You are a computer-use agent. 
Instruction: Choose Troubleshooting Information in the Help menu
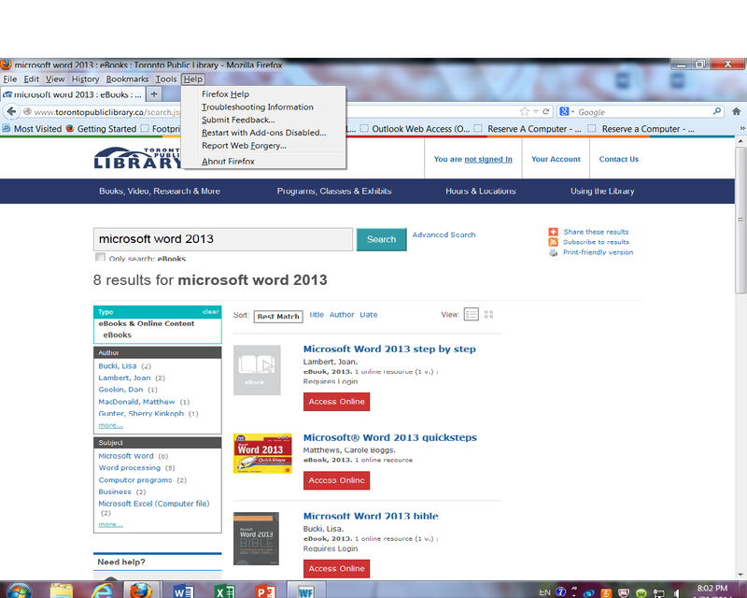(257, 107)
